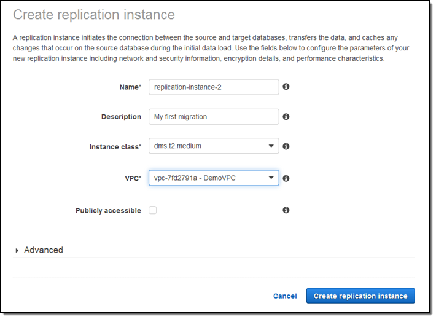This screenshot has width=436, height=319.
Task: Enable the Publicly accessible checkbox
Action: tap(152, 210)
